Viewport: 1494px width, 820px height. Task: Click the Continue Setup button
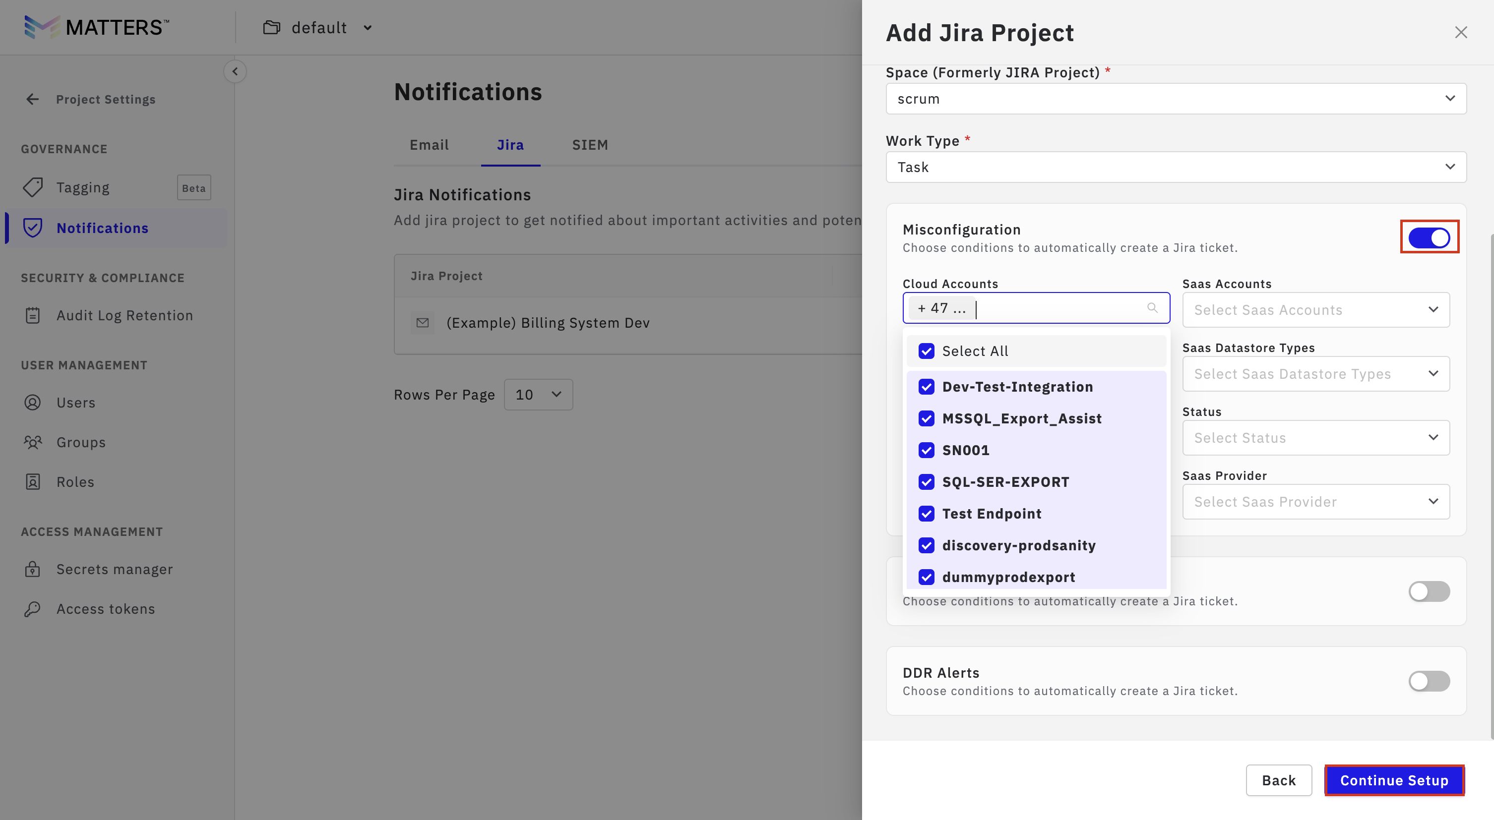[1394, 781]
